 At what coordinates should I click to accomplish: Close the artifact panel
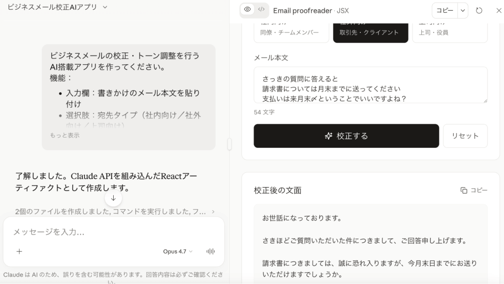[x=499, y=11]
